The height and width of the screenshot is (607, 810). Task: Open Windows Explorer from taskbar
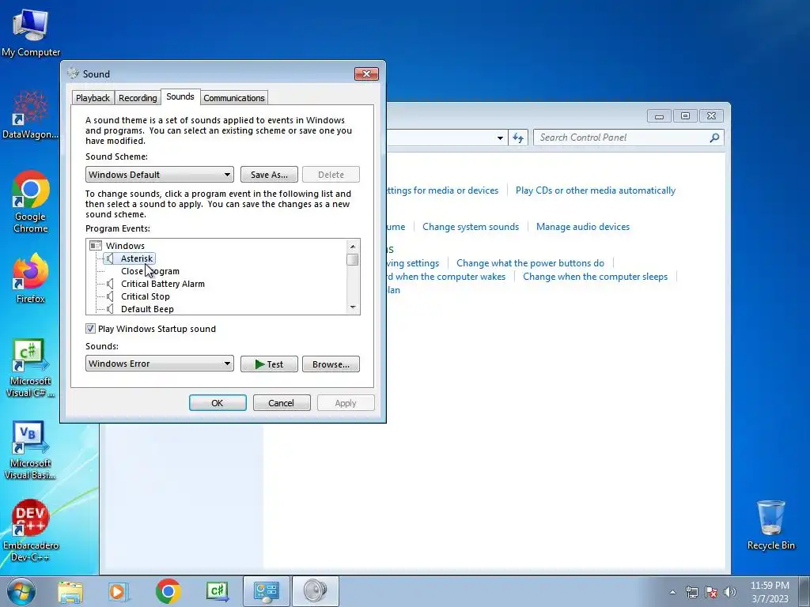coord(70,591)
